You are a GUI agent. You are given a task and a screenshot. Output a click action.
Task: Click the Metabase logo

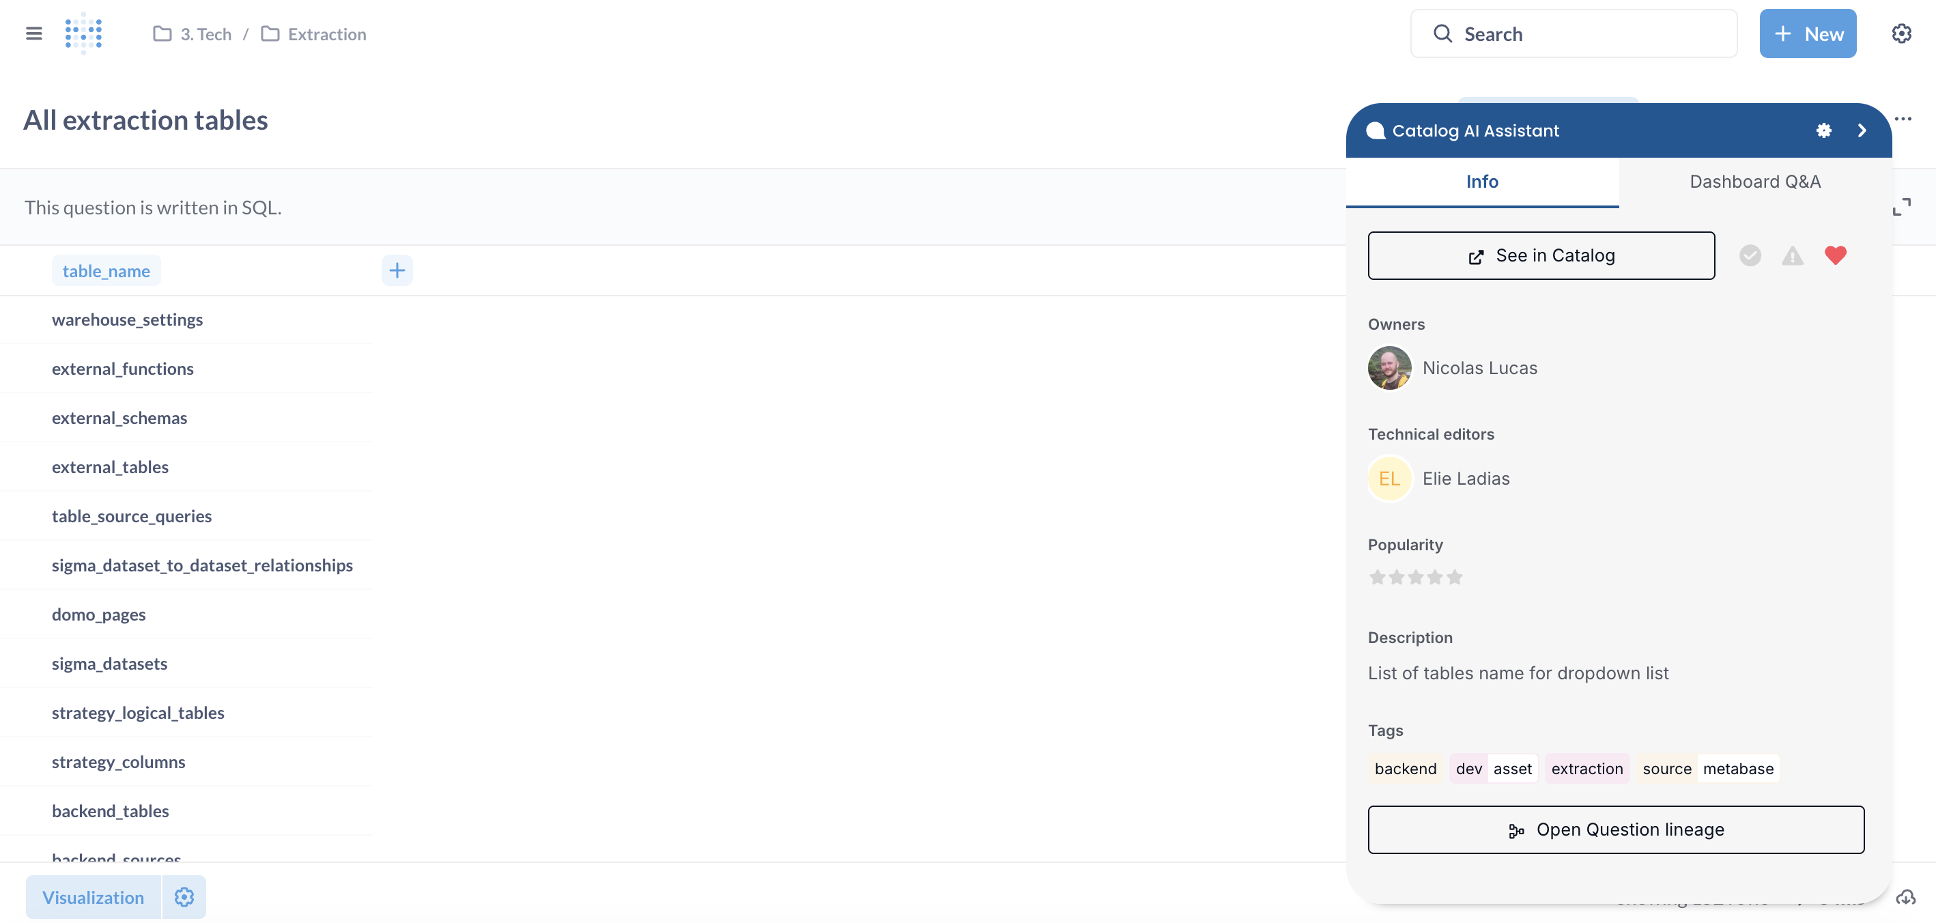(x=83, y=33)
